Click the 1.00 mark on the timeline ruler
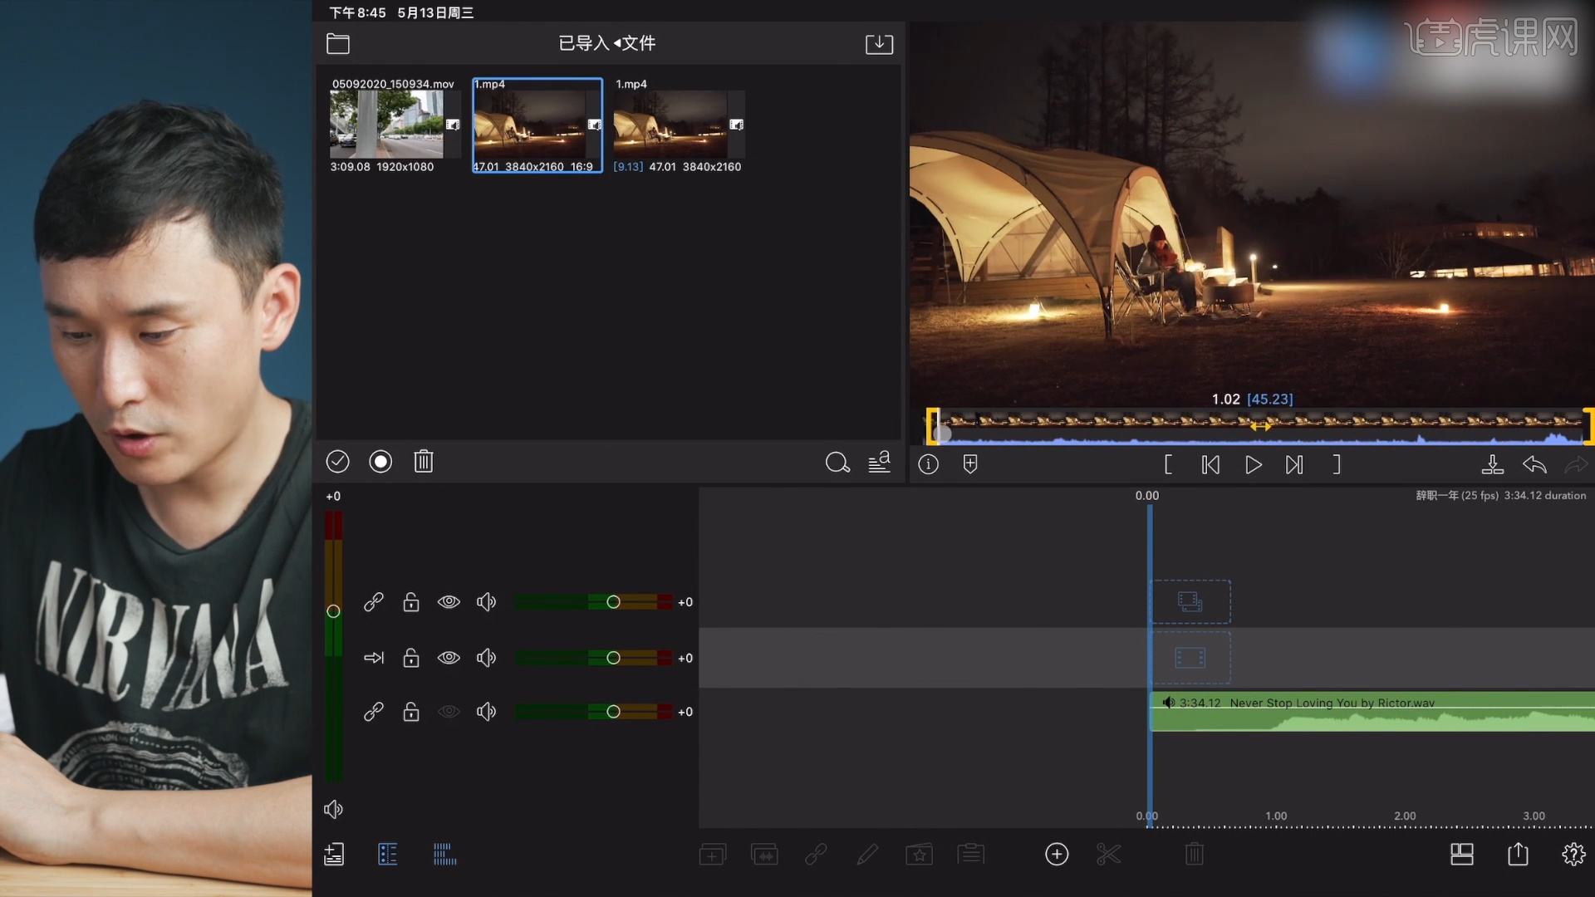This screenshot has height=897, width=1595. [x=1276, y=816]
